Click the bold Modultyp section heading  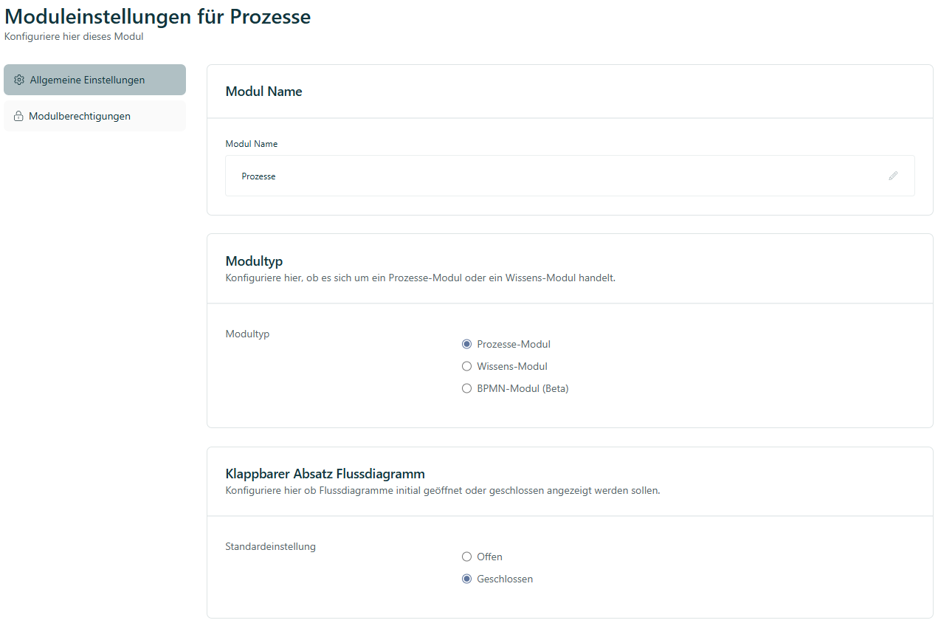[253, 261]
